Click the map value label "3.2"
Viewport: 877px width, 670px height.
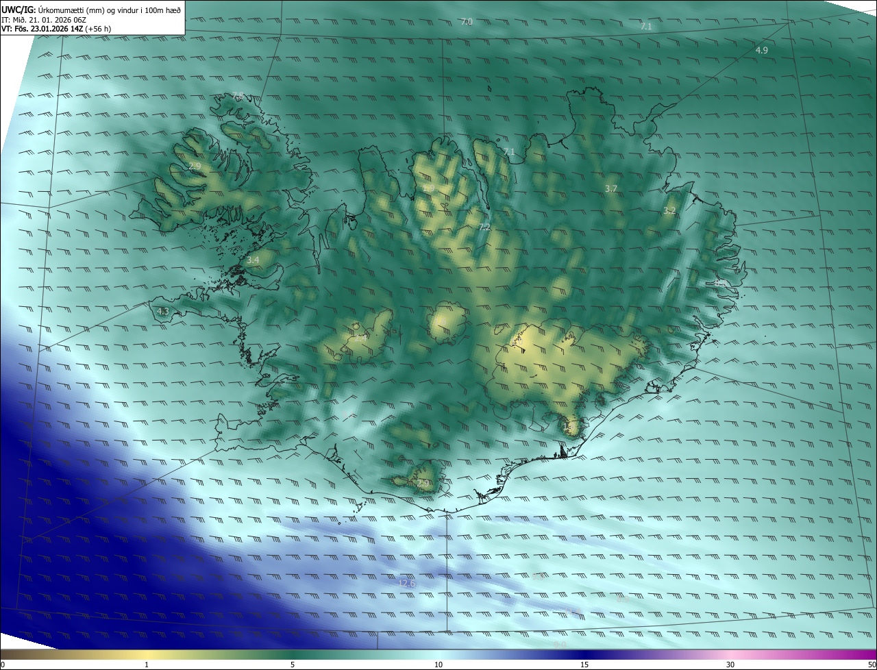[669, 211]
